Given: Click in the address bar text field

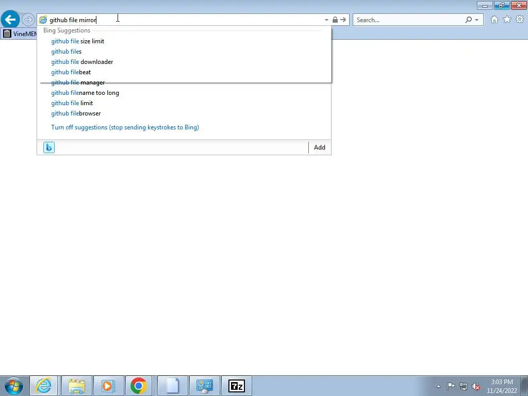Looking at the screenshot, I should click(x=185, y=20).
